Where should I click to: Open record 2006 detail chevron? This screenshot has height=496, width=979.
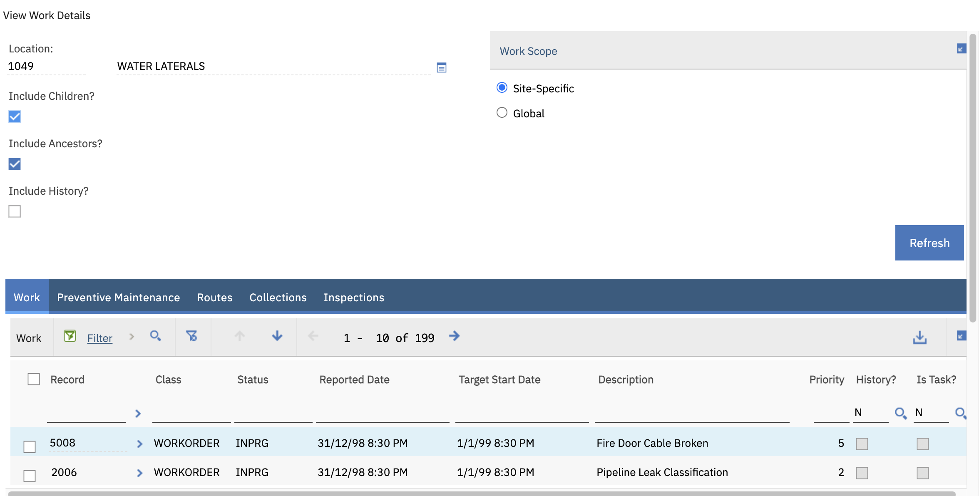139,473
